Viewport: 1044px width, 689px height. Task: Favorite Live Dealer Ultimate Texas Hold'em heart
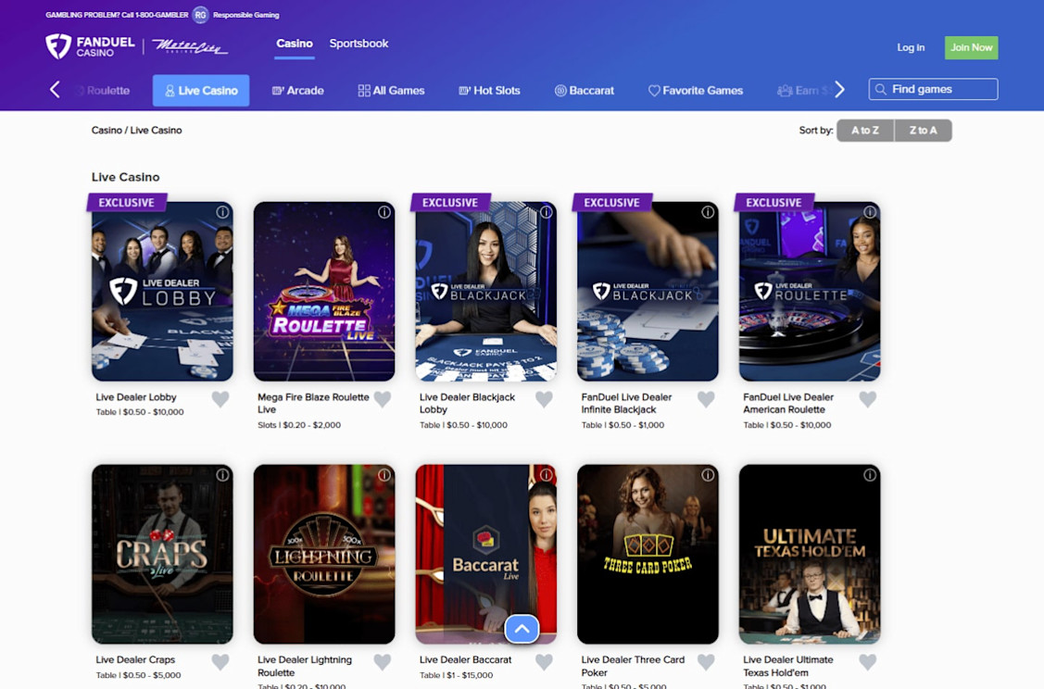868,662
